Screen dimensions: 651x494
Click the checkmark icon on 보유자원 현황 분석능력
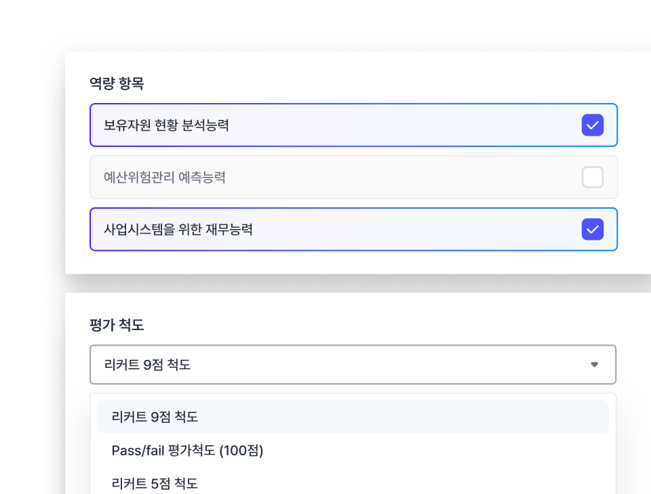[593, 125]
